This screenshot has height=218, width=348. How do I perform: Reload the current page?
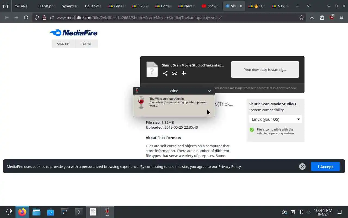[26, 17]
